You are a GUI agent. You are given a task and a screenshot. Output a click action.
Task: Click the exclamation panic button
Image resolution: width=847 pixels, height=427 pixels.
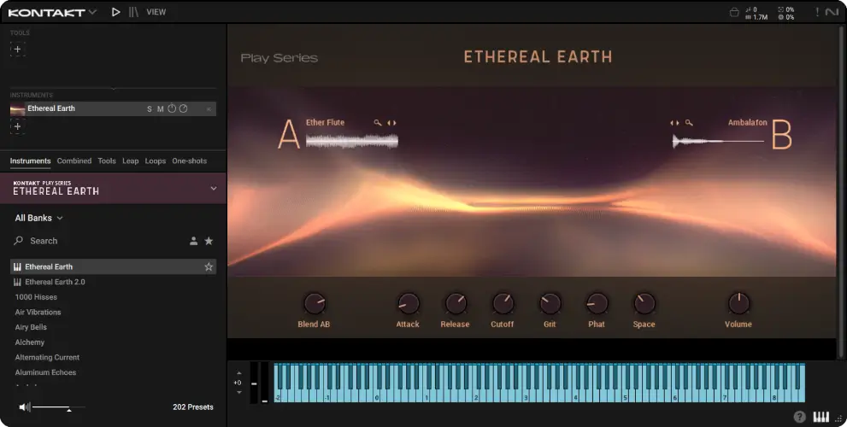pyautogui.click(x=817, y=12)
